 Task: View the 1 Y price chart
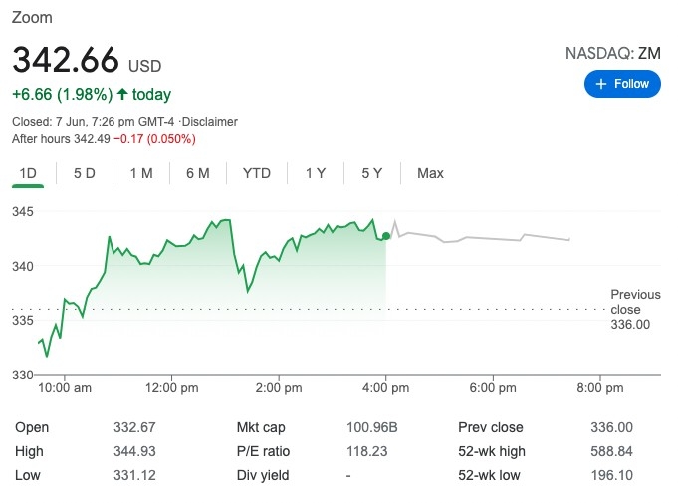(316, 173)
